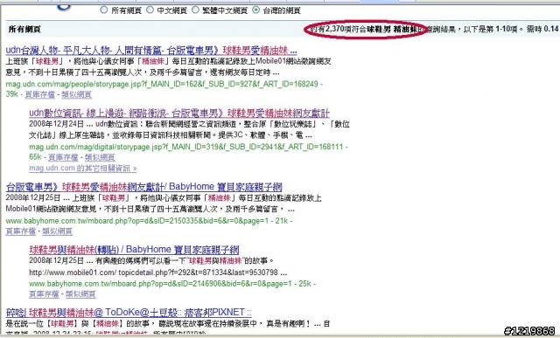Open the ToDoKe@土豆殼 痞客邦PIXNET result
The height and width of the screenshot is (338, 560).
(129, 313)
